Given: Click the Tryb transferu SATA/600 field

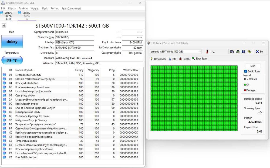Looking at the screenshot, I should 75,48.
